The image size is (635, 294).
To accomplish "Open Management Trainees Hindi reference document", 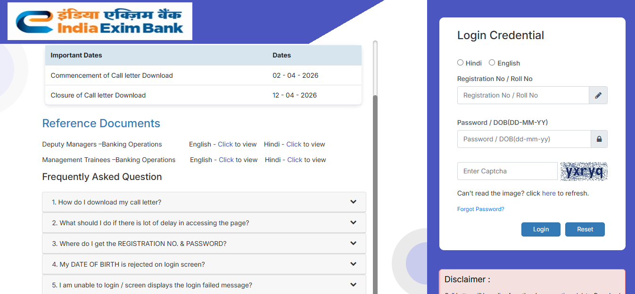I will [x=295, y=160].
